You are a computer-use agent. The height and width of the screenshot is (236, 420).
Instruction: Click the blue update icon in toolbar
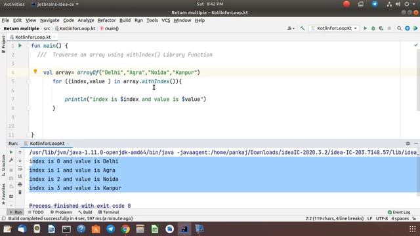(408, 28)
